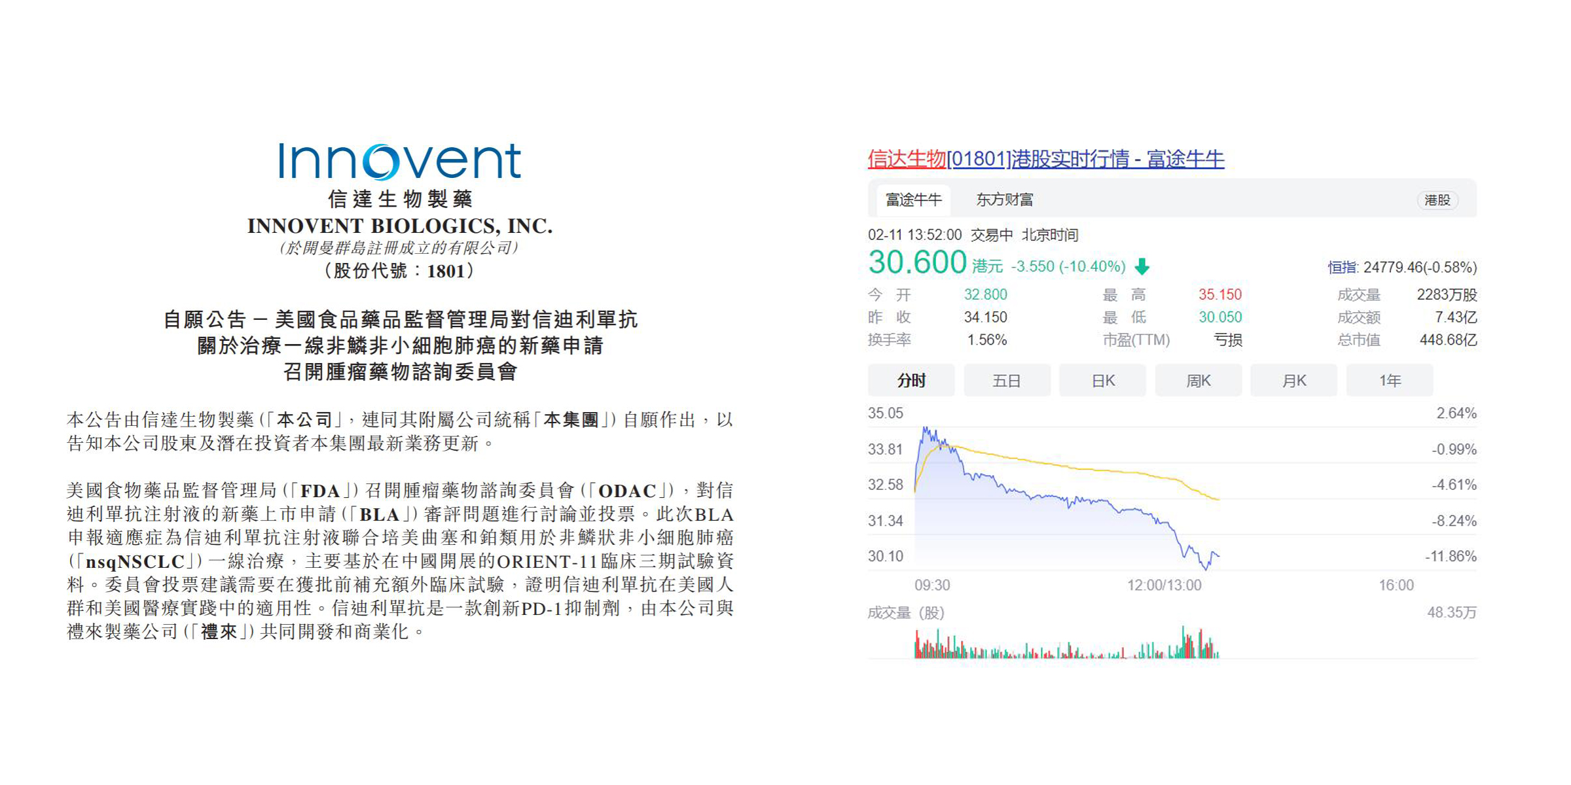Image resolution: width=1571 pixels, height=785 pixels.
Task: Select the 五日 chart tab
Action: [1007, 381]
